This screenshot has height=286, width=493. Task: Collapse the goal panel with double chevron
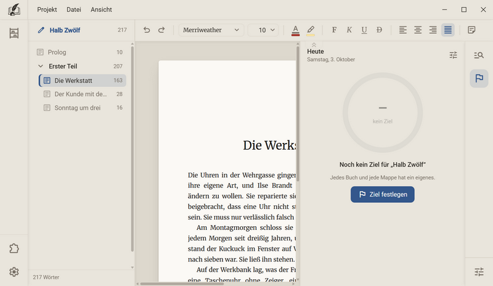pyautogui.click(x=314, y=45)
